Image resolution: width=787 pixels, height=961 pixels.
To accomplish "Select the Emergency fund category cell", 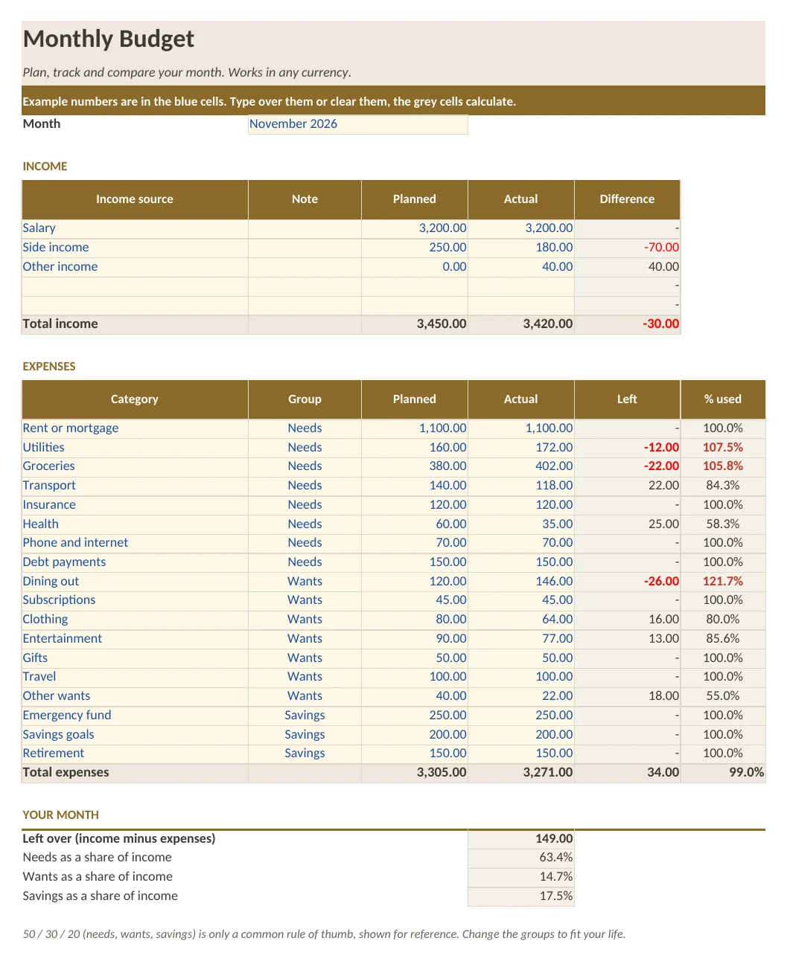I will click(135, 716).
